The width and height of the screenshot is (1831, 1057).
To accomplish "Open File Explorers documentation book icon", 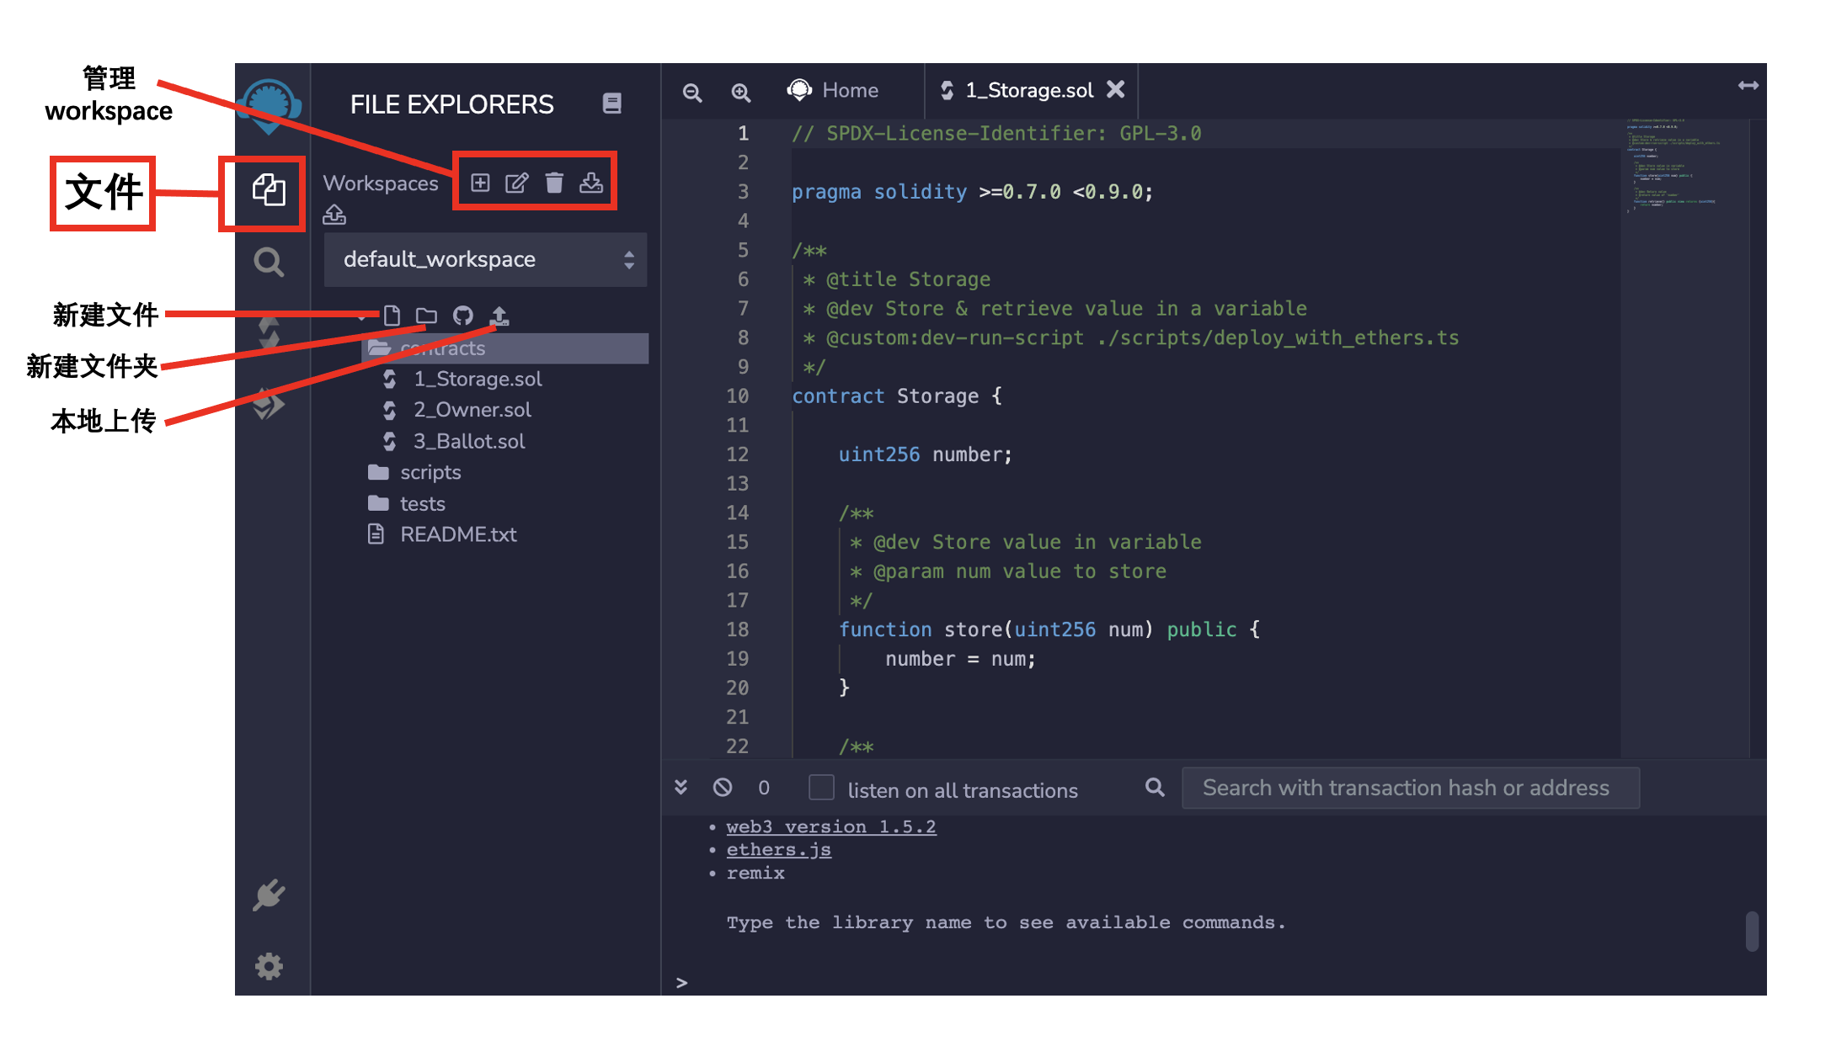I will pyautogui.click(x=612, y=104).
